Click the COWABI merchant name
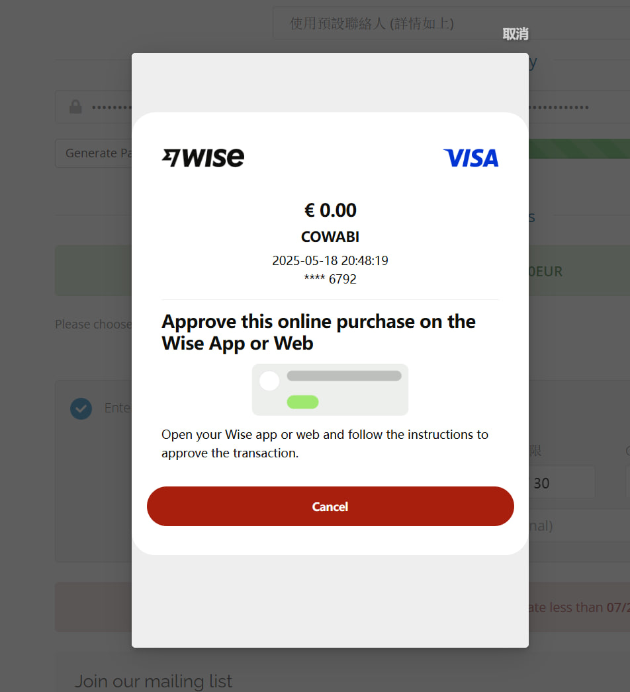The width and height of the screenshot is (630, 692). point(330,237)
